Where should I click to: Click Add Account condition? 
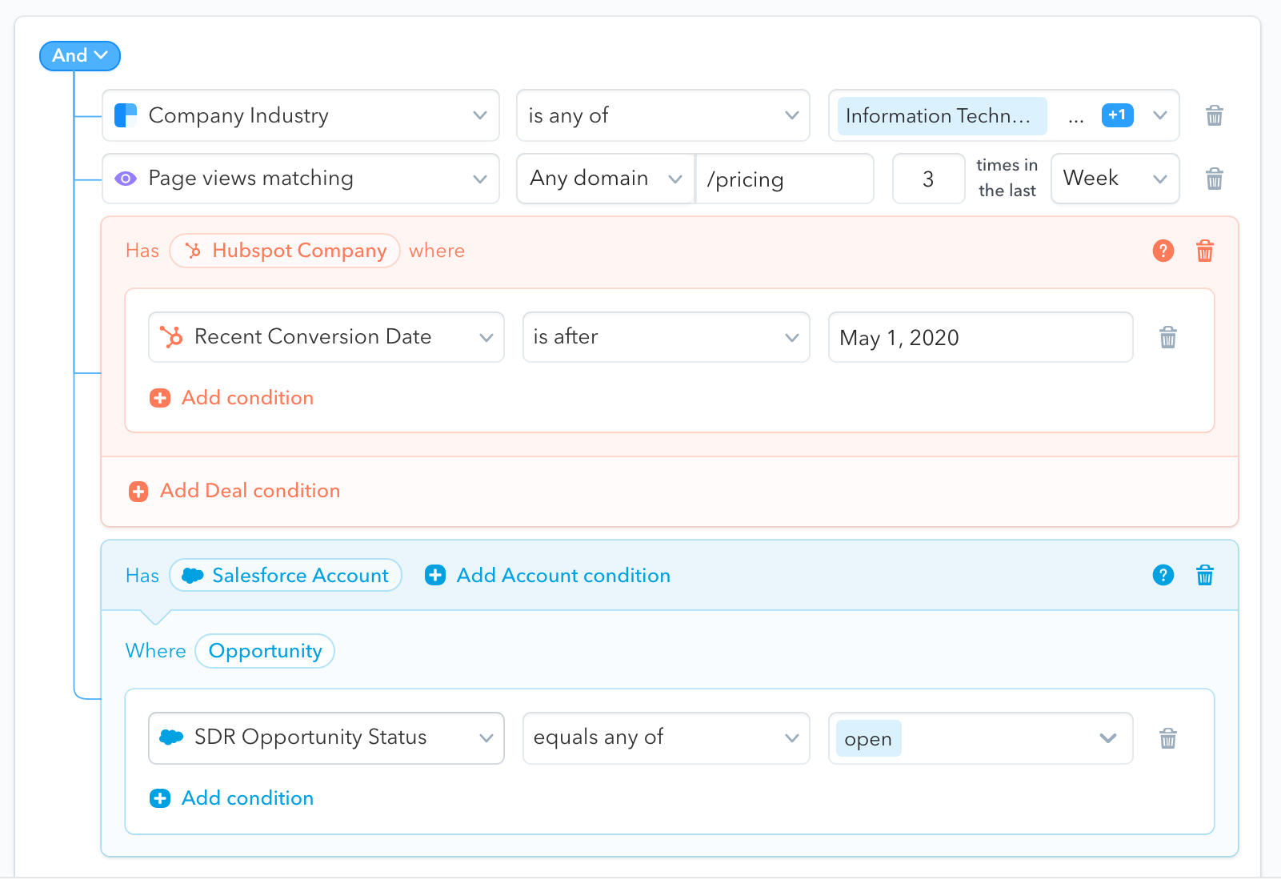click(547, 576)
